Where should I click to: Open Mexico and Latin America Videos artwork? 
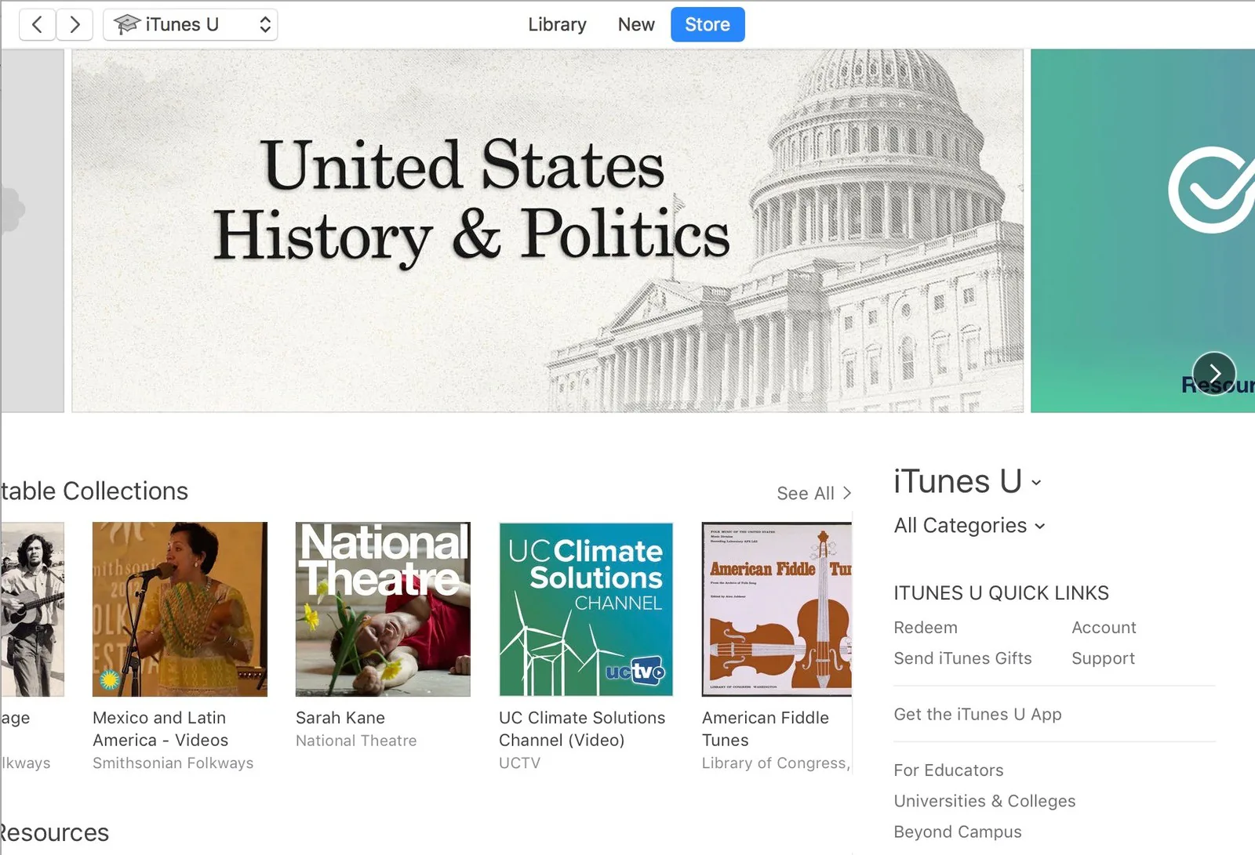[x=180, y=610]
